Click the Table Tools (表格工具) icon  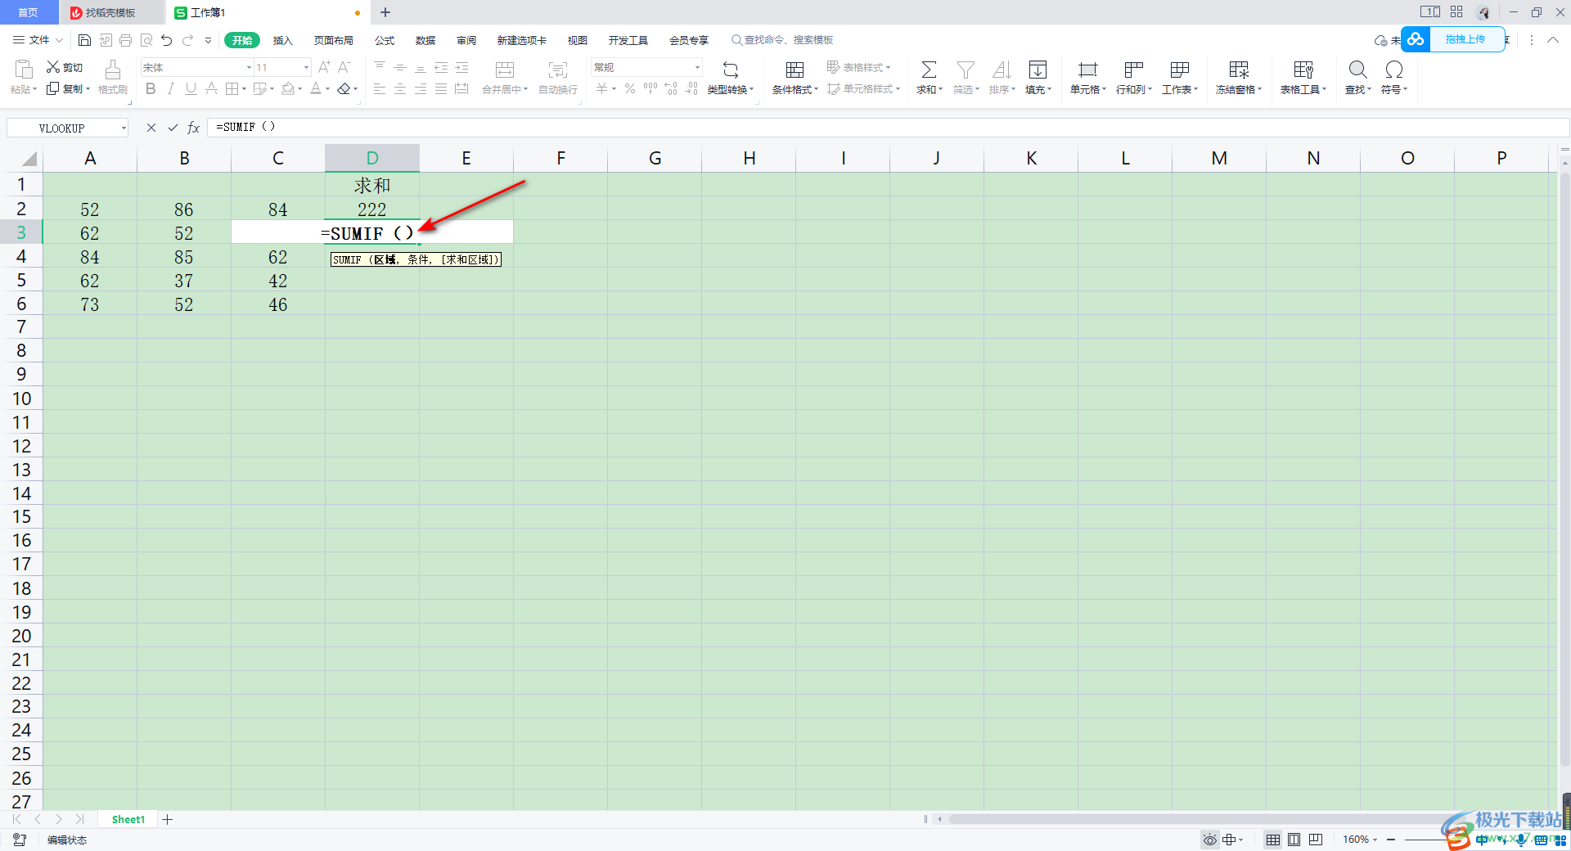pyautogui.click(x=1303, y=70)
